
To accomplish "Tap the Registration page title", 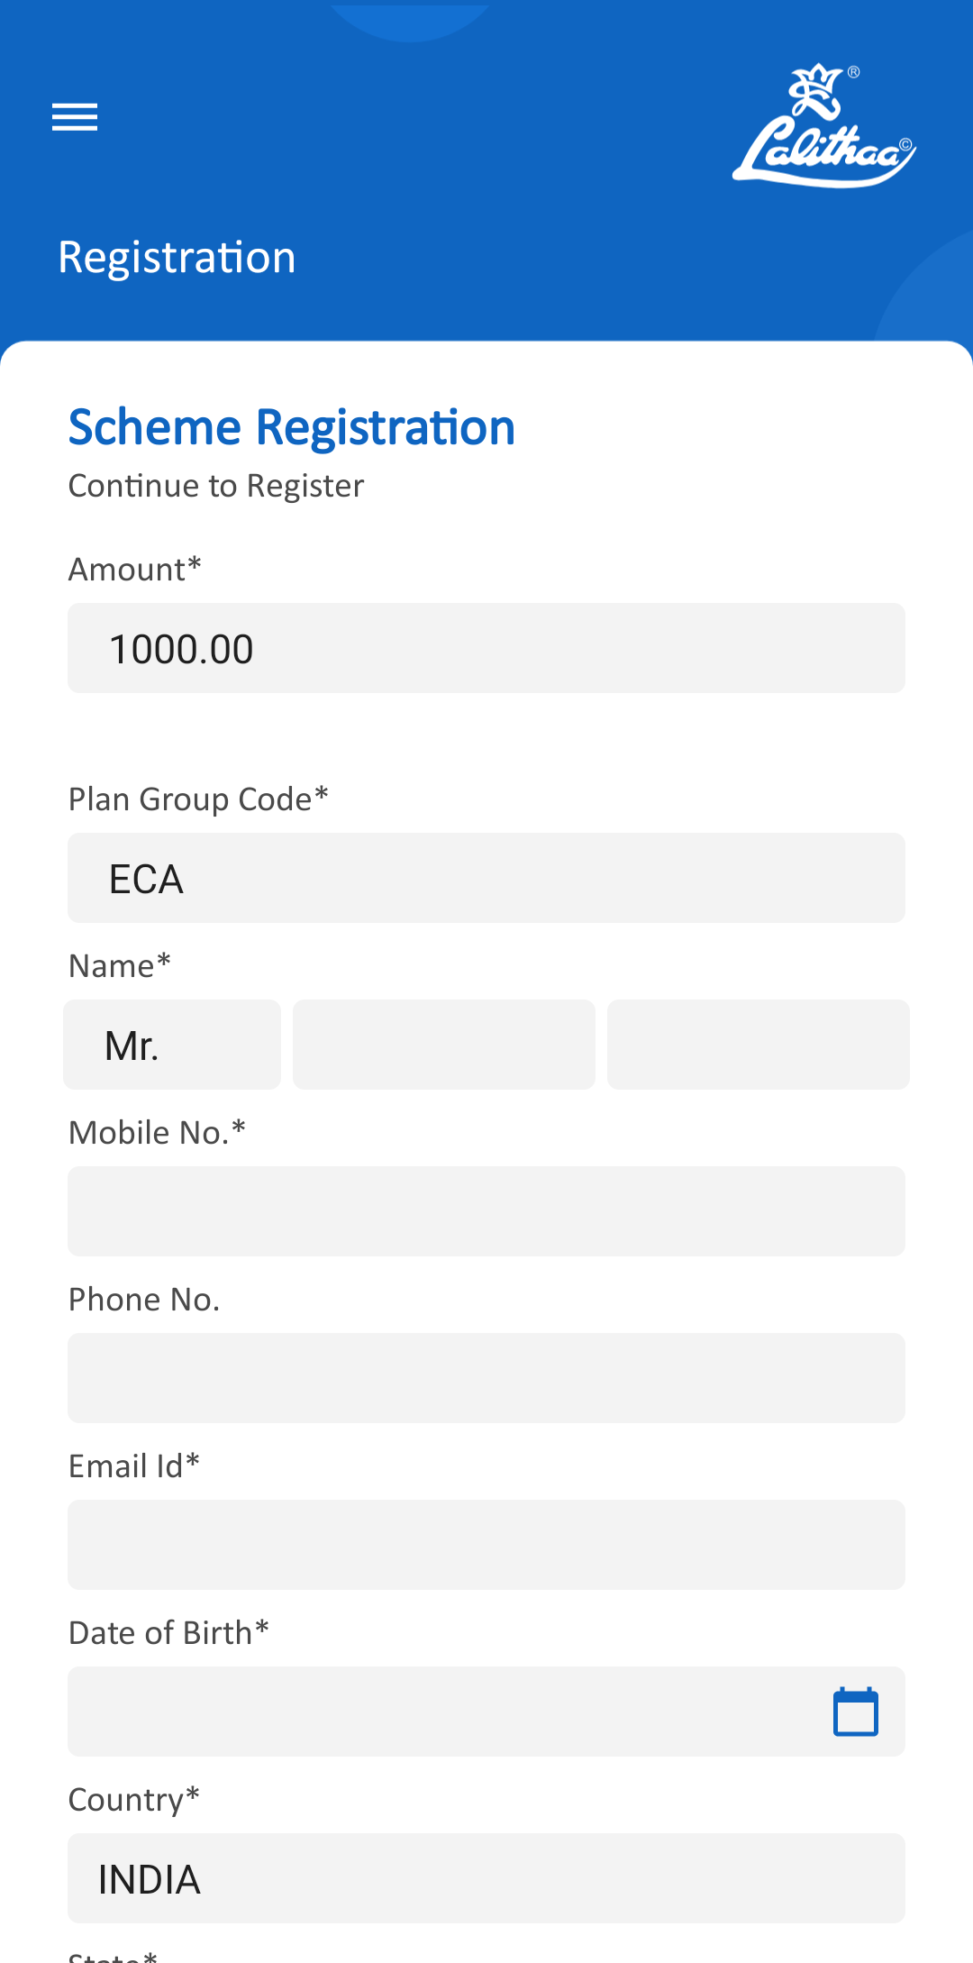I will click(177, 258).
